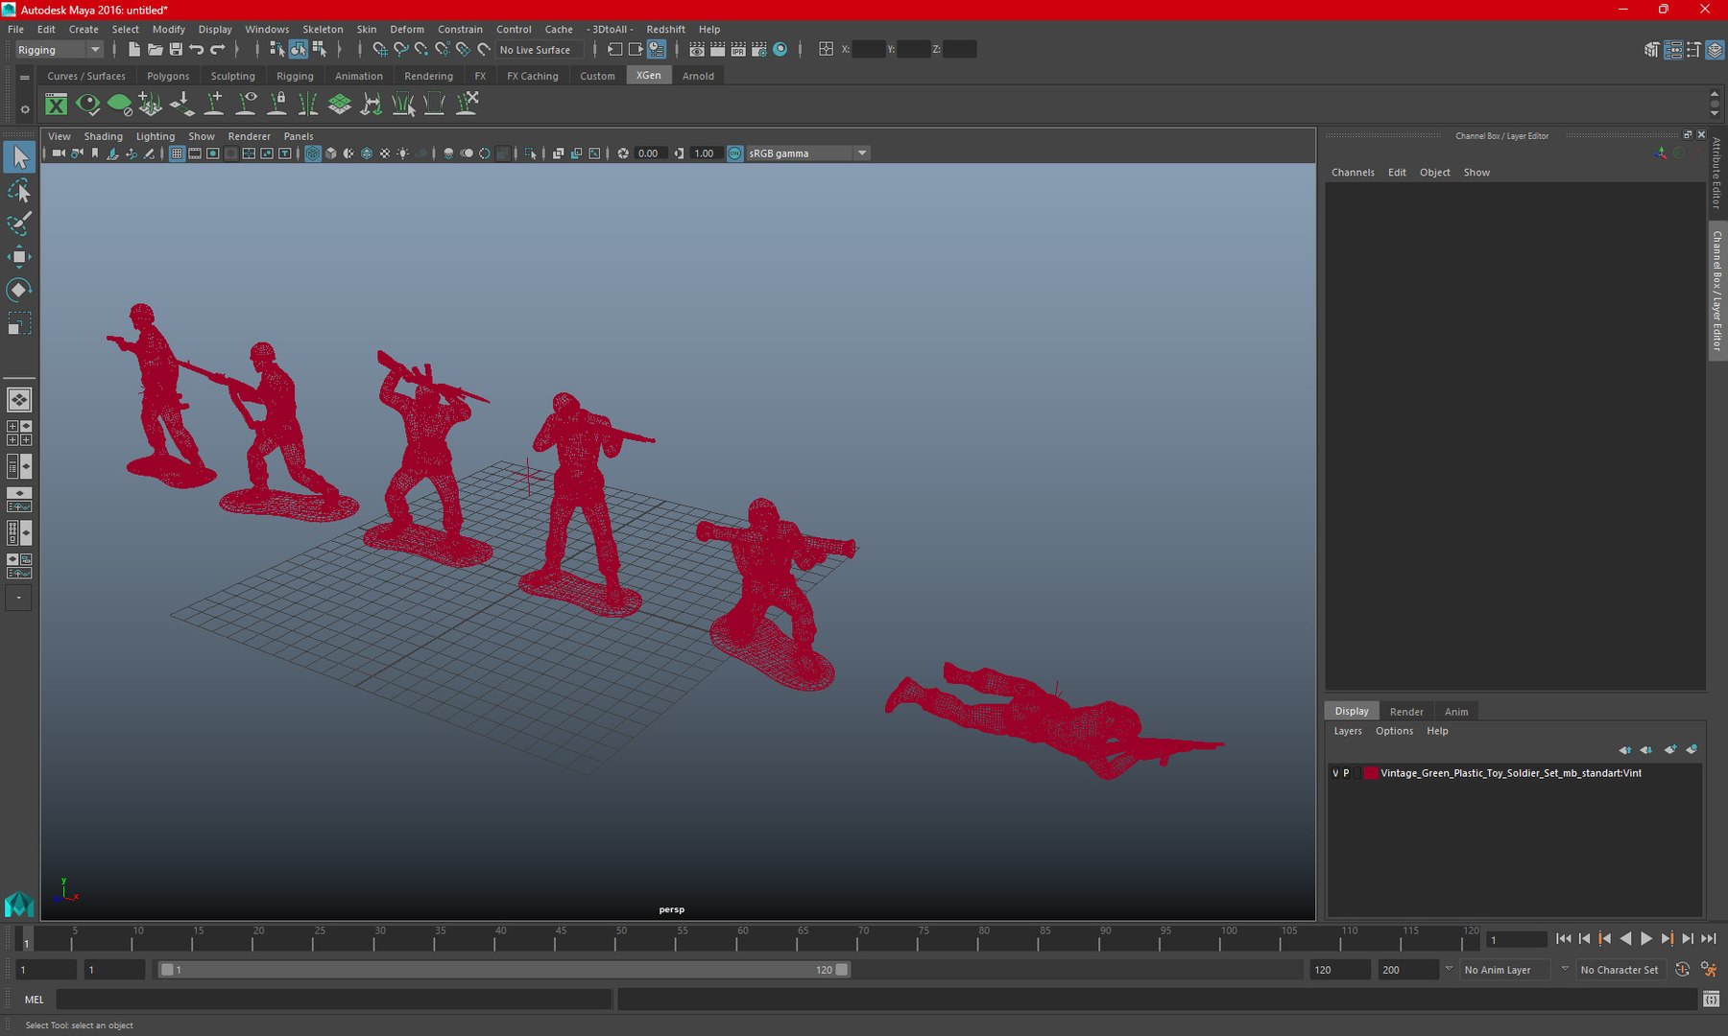Screen dimensions: 1728x1036
Task: Toggle snap to grids icon
Action: point(380,49)
